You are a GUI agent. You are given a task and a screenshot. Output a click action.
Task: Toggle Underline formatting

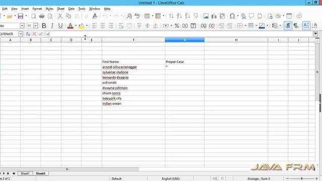click(60, 26)
